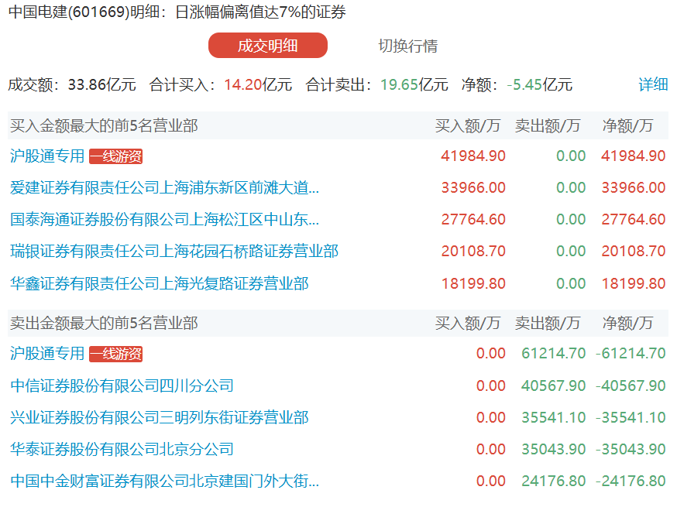Screen dimensions: 677x514
Task: Click buy amount 33966.00
Action: (x=473, y=188)
